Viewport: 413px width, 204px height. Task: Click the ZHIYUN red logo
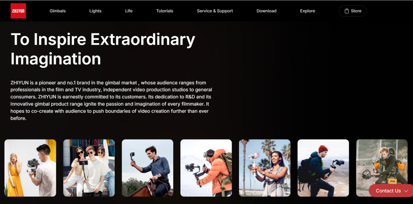coord(18,11)
